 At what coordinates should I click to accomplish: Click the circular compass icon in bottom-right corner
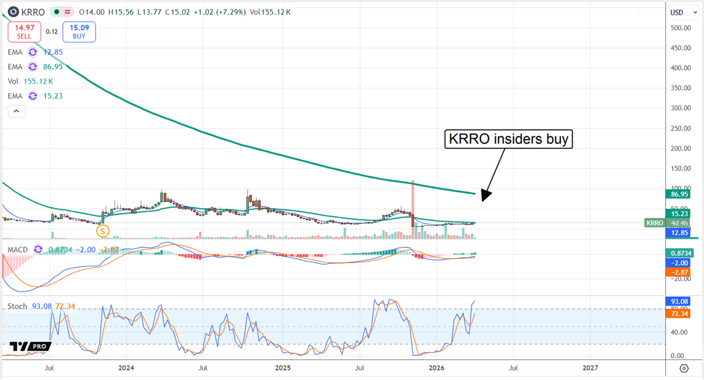click(683, 368)
